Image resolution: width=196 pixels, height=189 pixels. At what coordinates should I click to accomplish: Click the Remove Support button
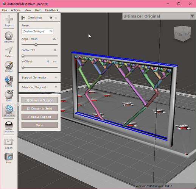tap(40, 117)
